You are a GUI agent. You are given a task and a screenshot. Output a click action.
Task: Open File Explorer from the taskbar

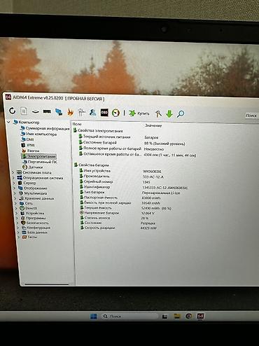(177, 316)
